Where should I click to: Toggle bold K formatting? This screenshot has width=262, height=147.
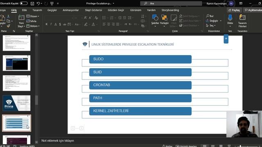[46, 24]
